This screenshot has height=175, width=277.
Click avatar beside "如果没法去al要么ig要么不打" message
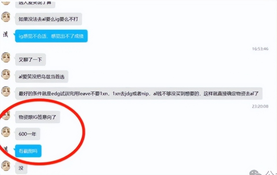(x=6, y=17)
